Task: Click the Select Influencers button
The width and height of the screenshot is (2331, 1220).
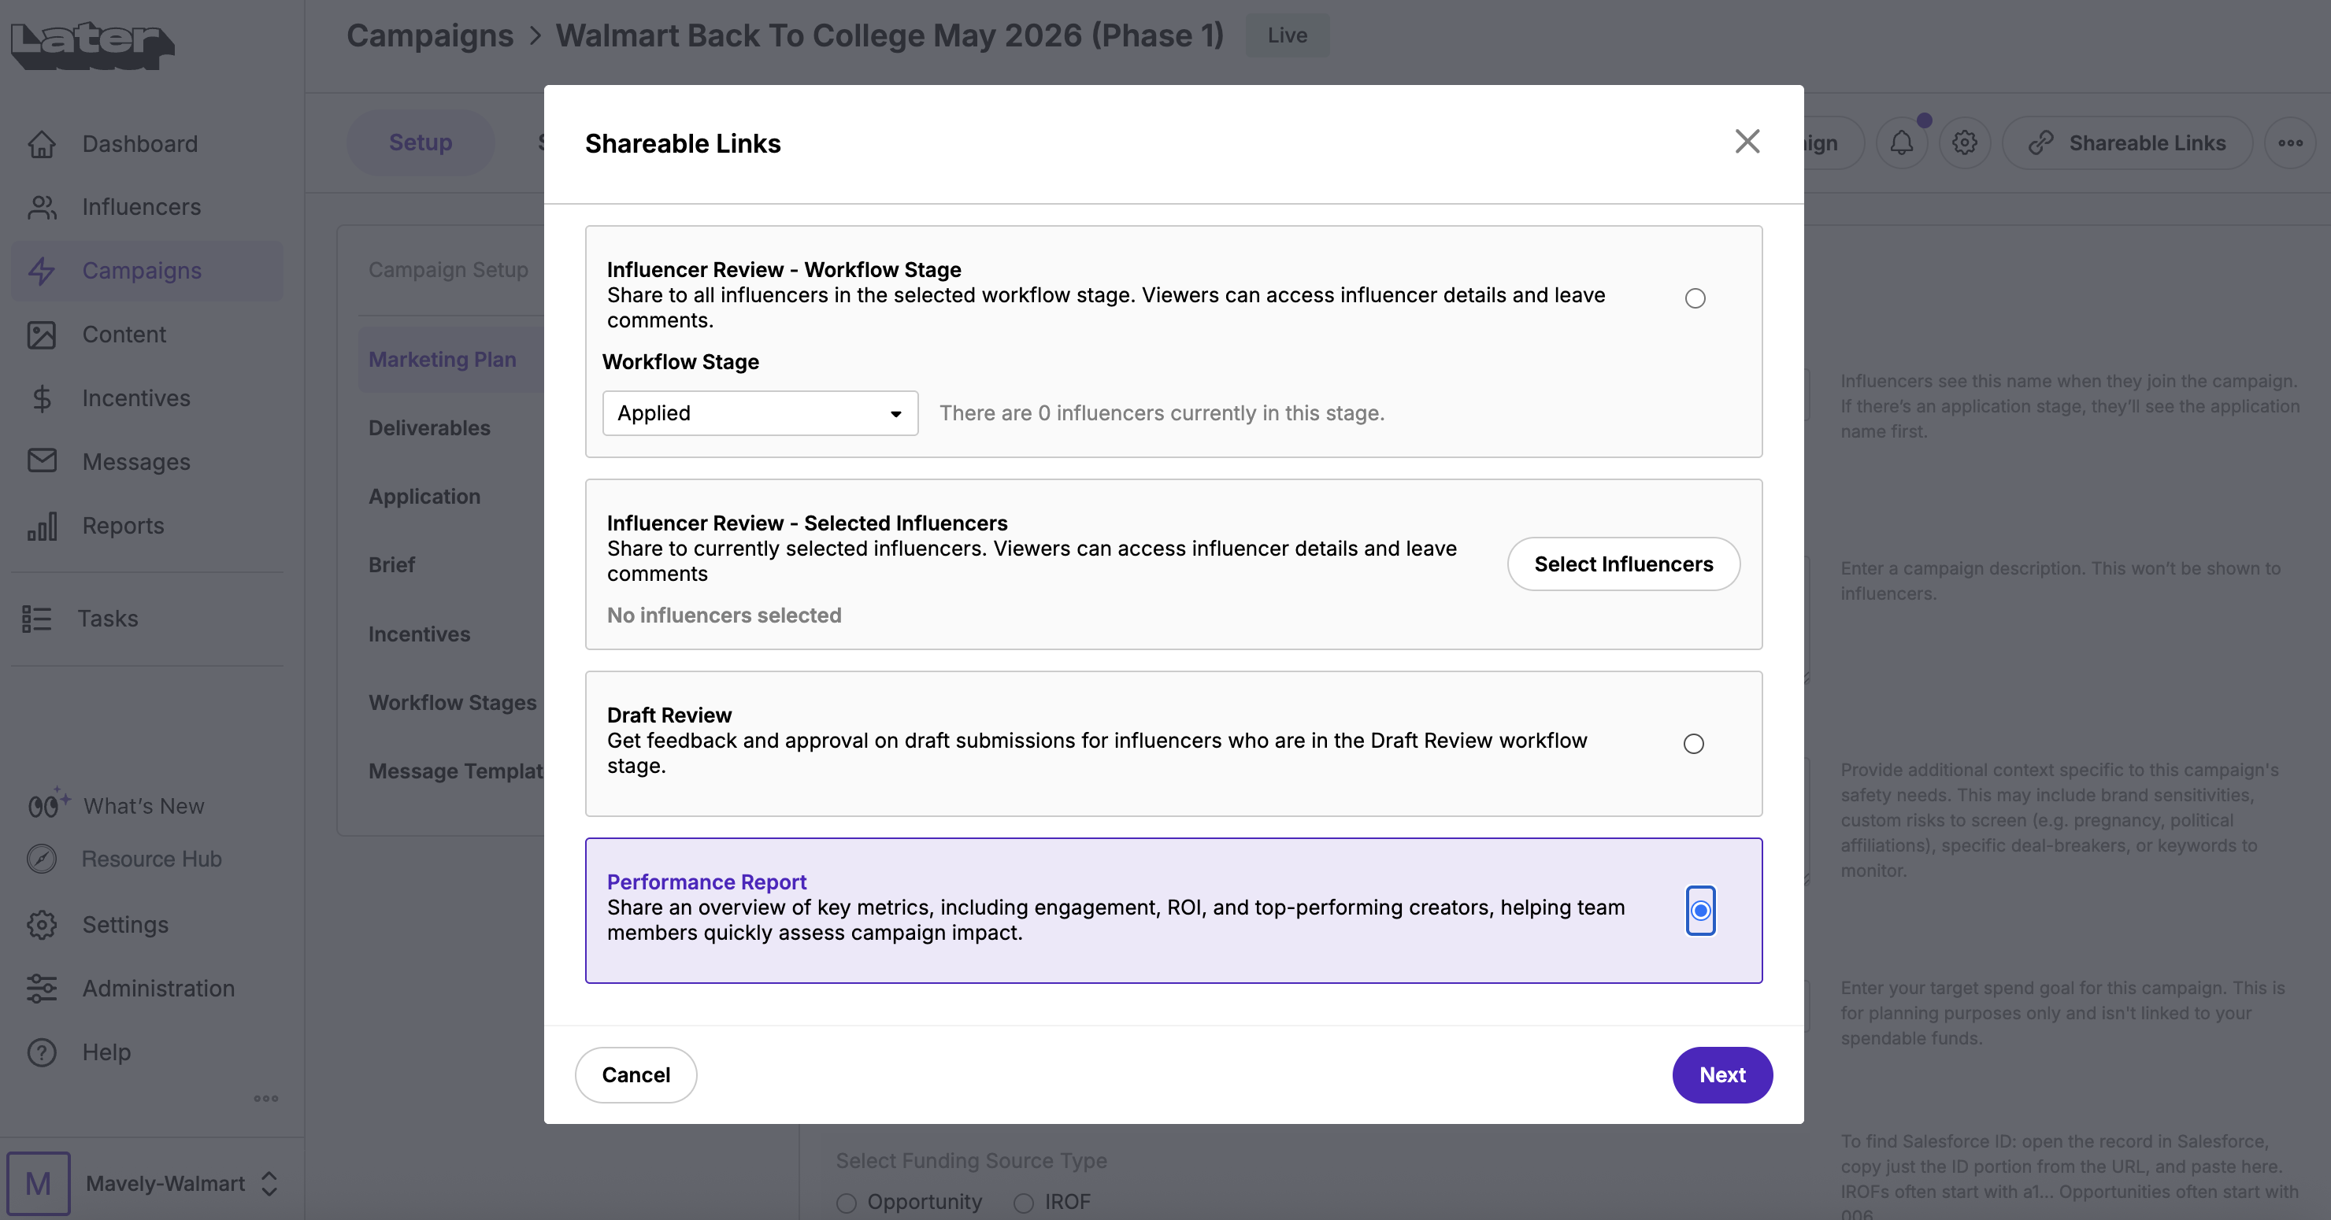Action: [x=1623, y=564]
